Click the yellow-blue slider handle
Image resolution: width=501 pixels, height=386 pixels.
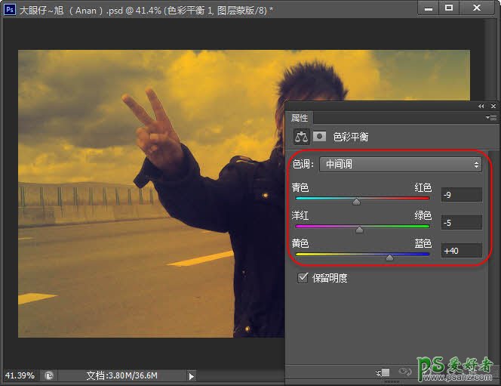tap(389, 258)
